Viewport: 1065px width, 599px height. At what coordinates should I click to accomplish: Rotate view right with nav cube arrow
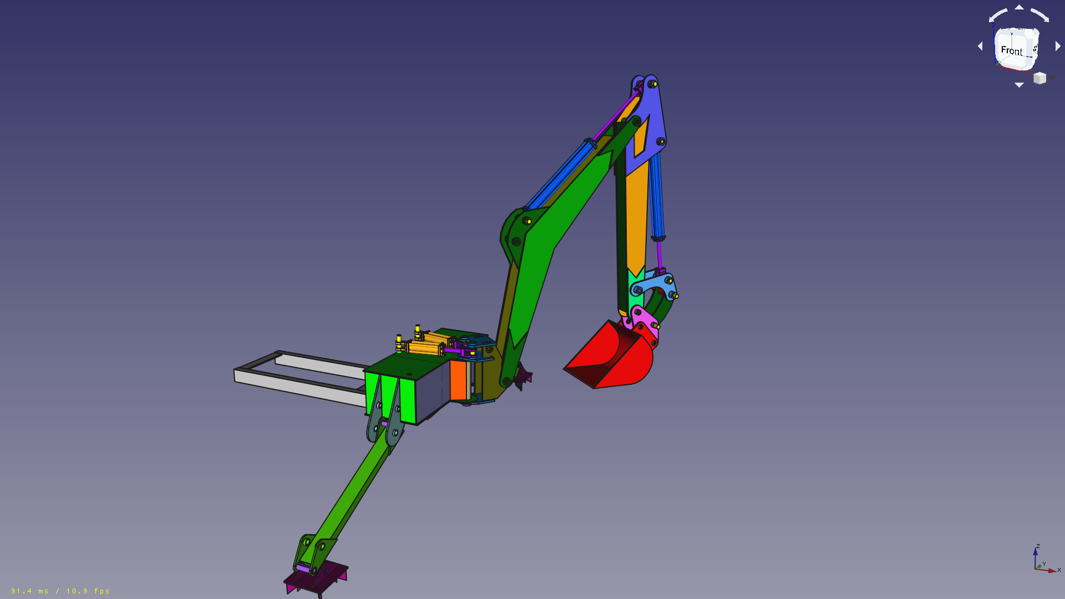1058,46
